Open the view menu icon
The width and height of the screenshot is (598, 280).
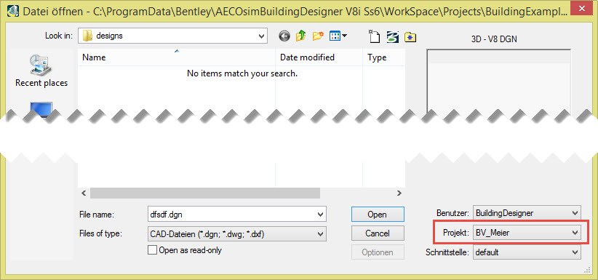(338, 36)
